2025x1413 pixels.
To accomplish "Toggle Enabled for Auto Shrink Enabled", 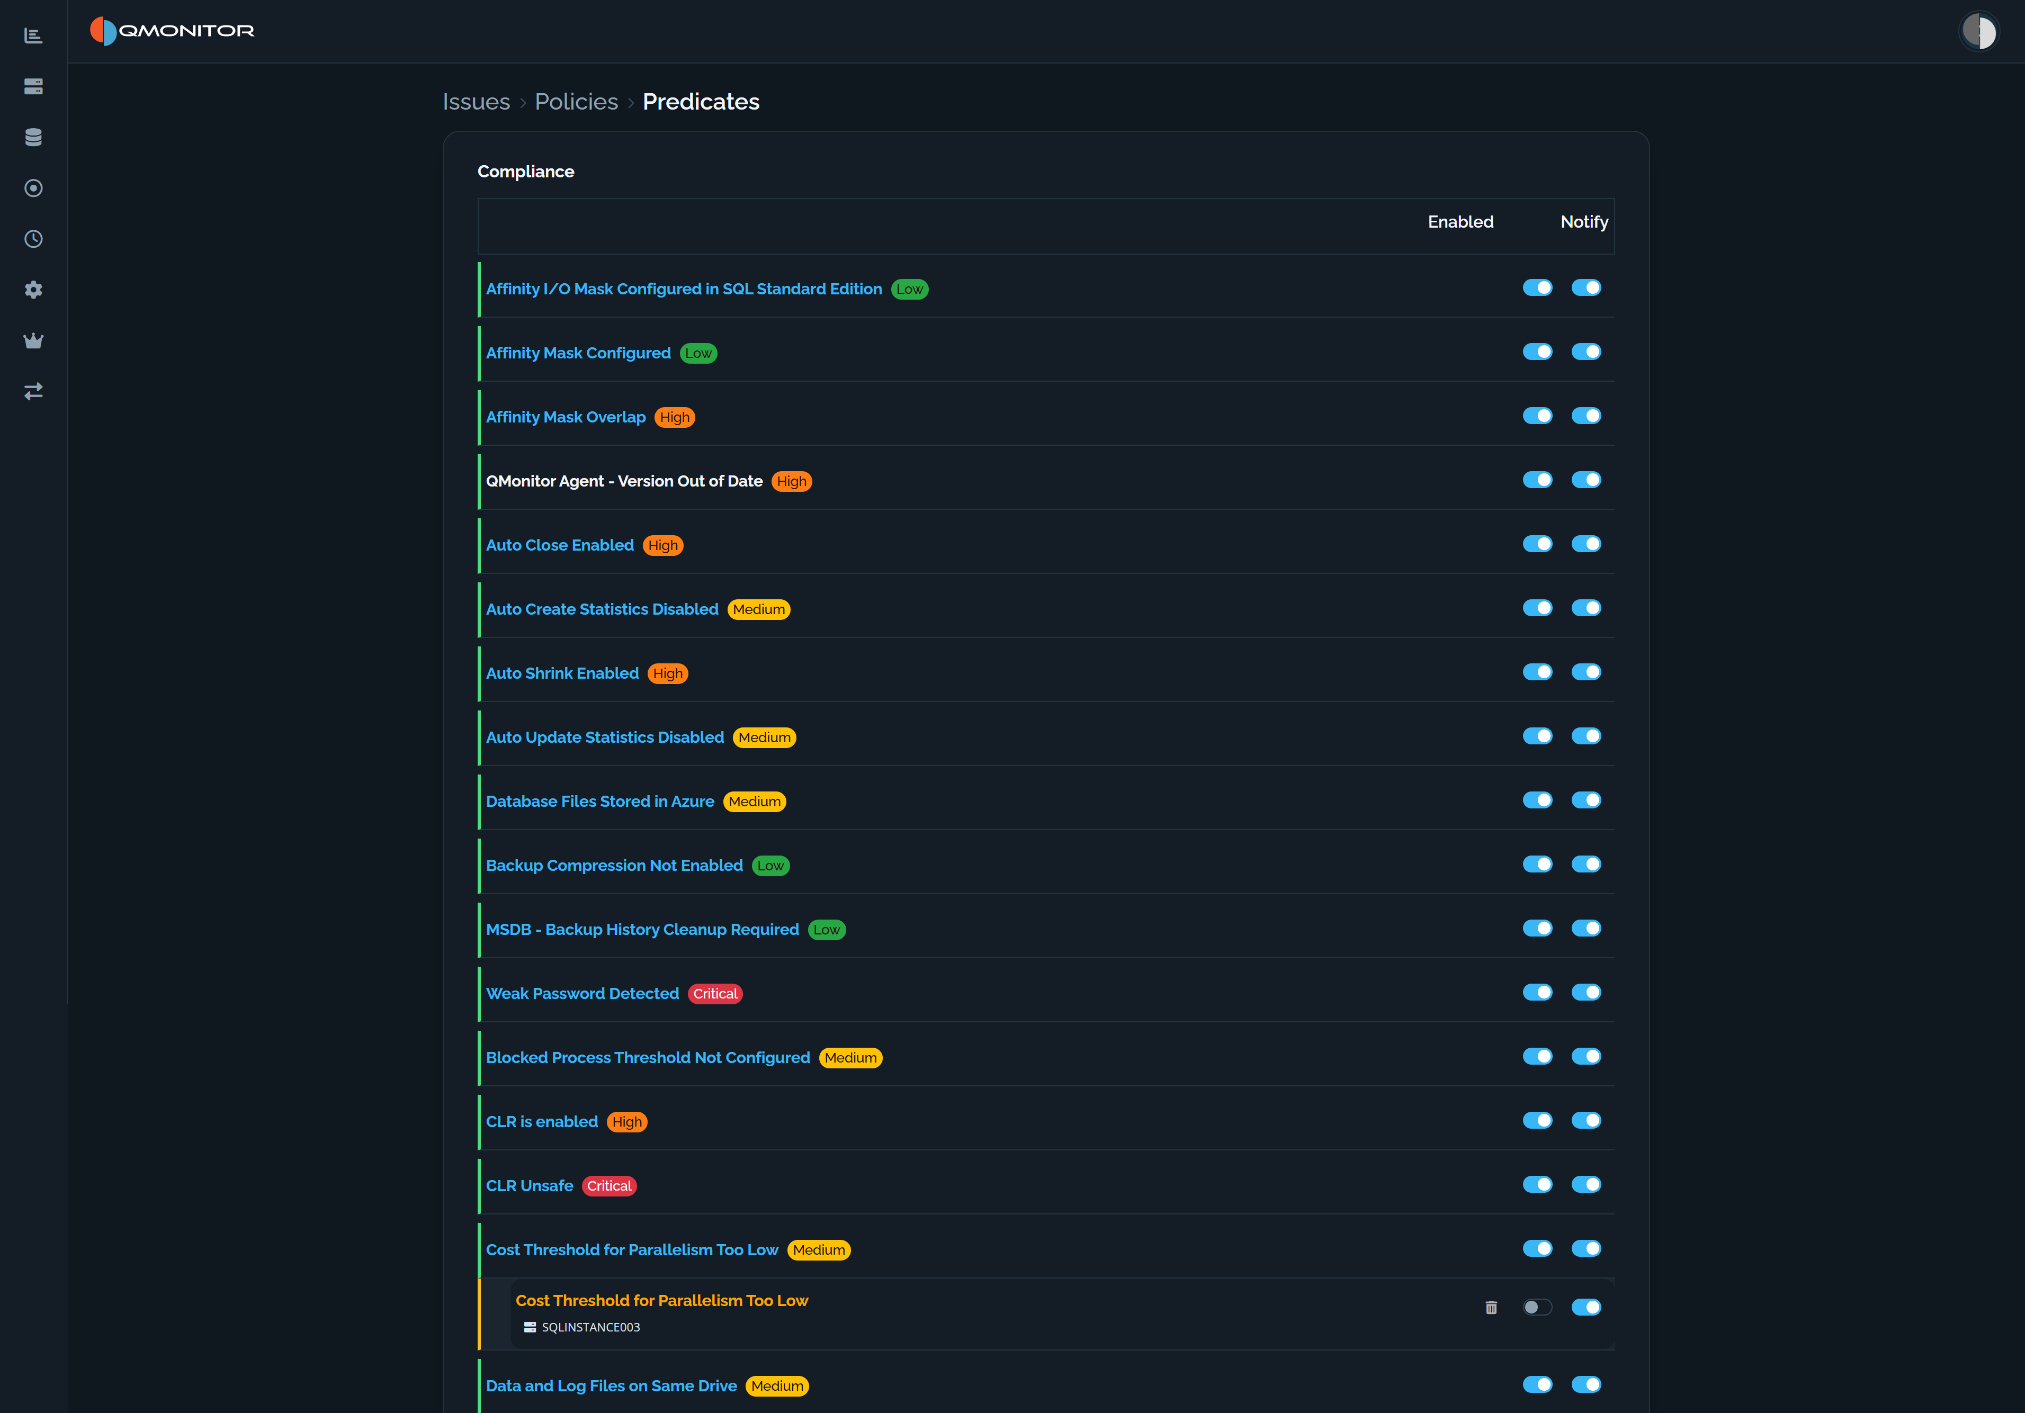I will coord(1537,672).
